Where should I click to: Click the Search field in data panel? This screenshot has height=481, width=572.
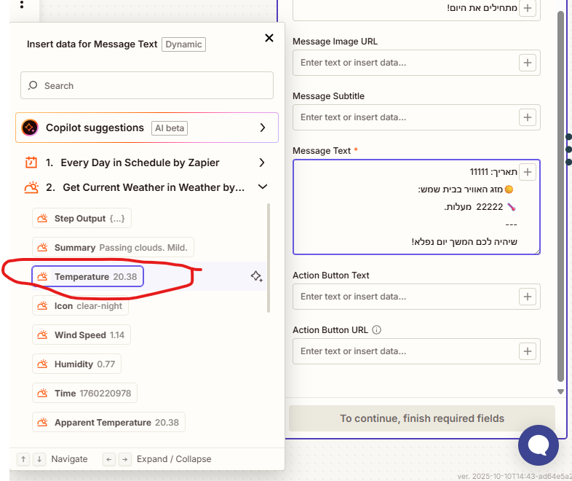click(147, 85)
